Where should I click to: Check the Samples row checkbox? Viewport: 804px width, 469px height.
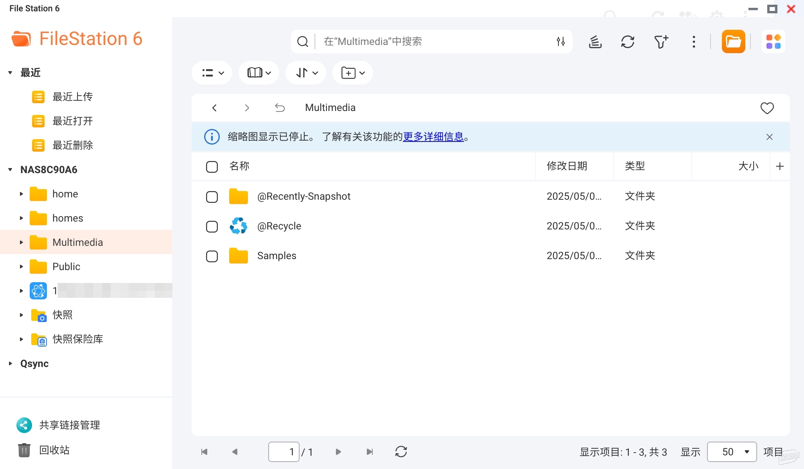[212, 256]
